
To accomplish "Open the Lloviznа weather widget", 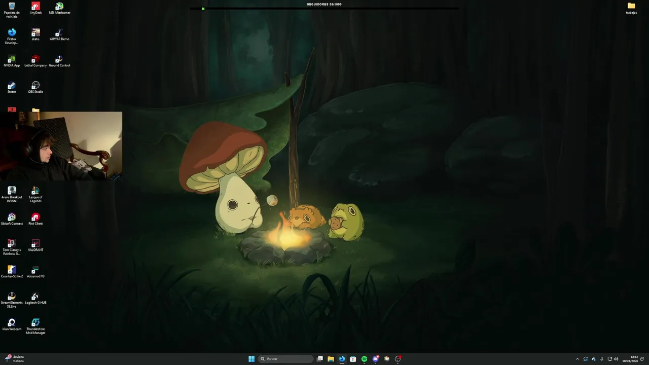I will pyautogui.click(x=15, y=359).
